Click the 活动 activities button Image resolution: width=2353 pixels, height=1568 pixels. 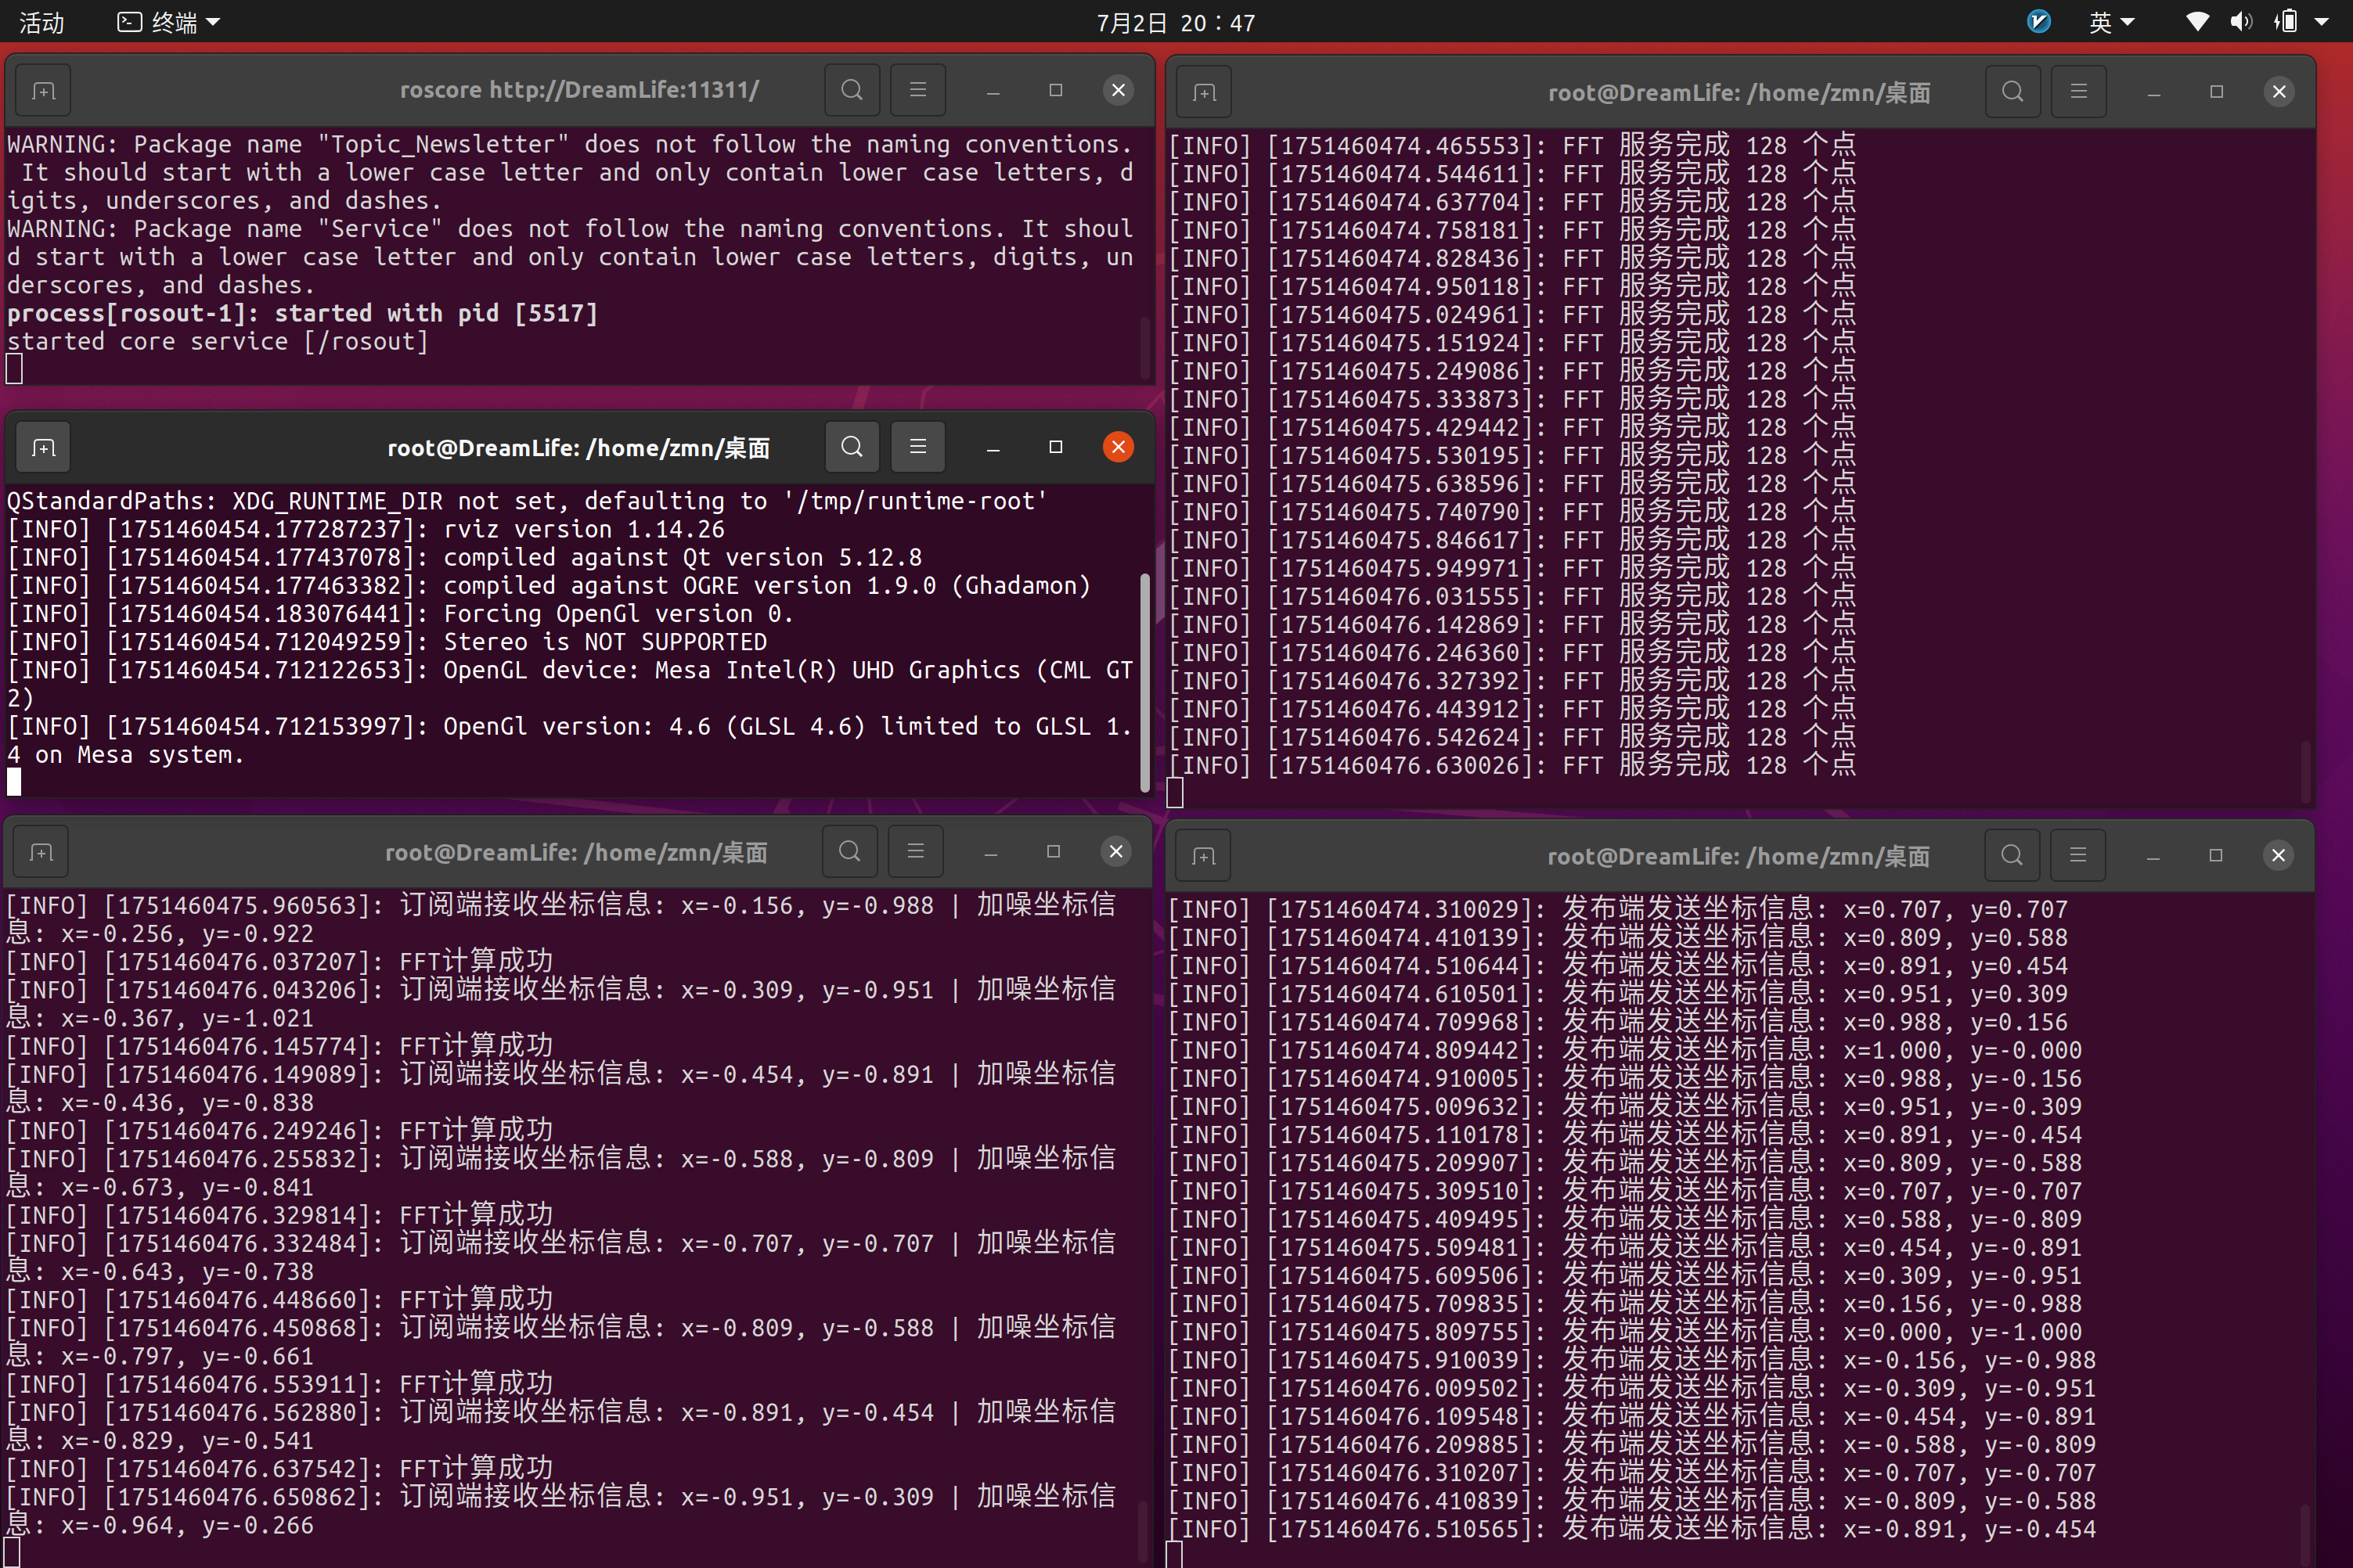coord(42,22)
